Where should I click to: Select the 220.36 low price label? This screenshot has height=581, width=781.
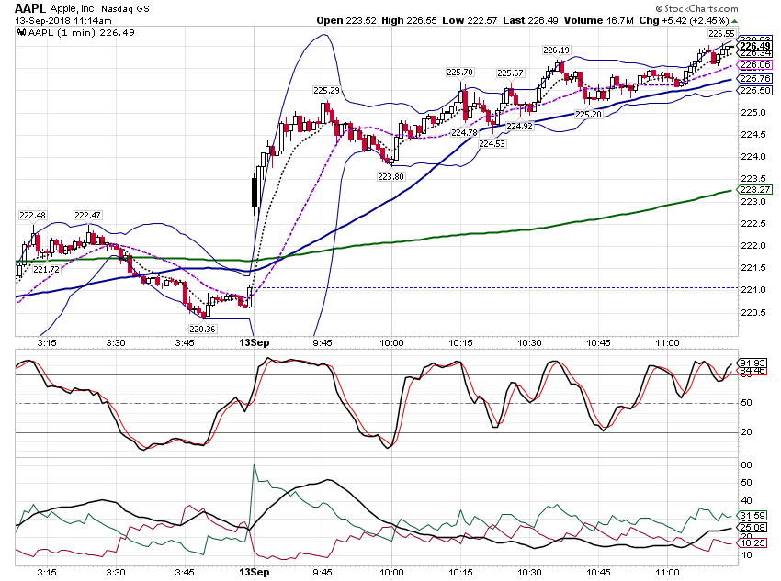pos(202,329)
